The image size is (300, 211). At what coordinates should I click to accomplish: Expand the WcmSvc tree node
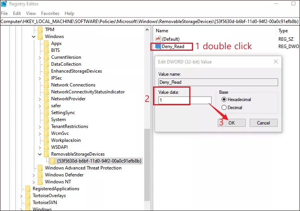(40, 133)
